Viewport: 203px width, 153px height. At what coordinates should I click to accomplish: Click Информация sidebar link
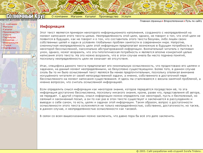coord(10,43)
